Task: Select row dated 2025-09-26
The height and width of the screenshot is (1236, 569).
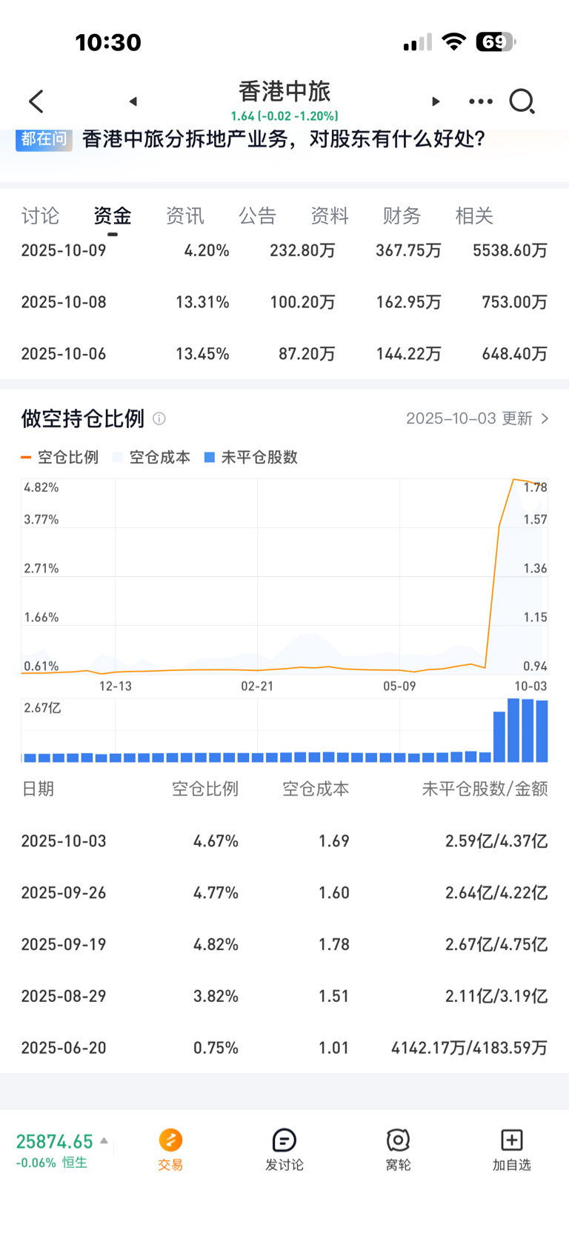Action: 284,893
